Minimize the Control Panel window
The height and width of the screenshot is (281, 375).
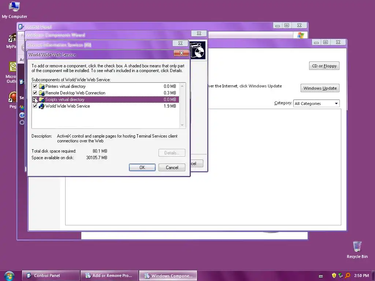[x=278, y=25]
